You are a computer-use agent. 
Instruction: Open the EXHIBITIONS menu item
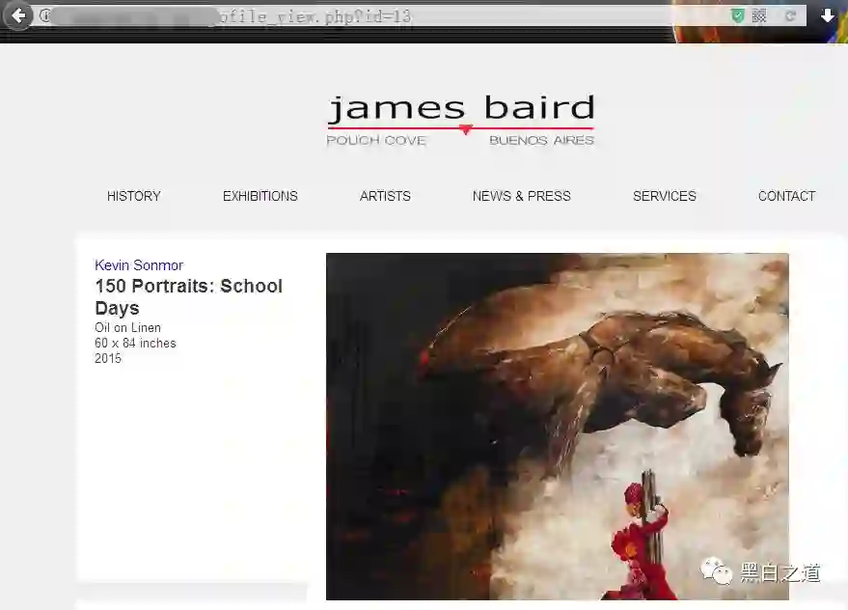[x=260, y=196]
